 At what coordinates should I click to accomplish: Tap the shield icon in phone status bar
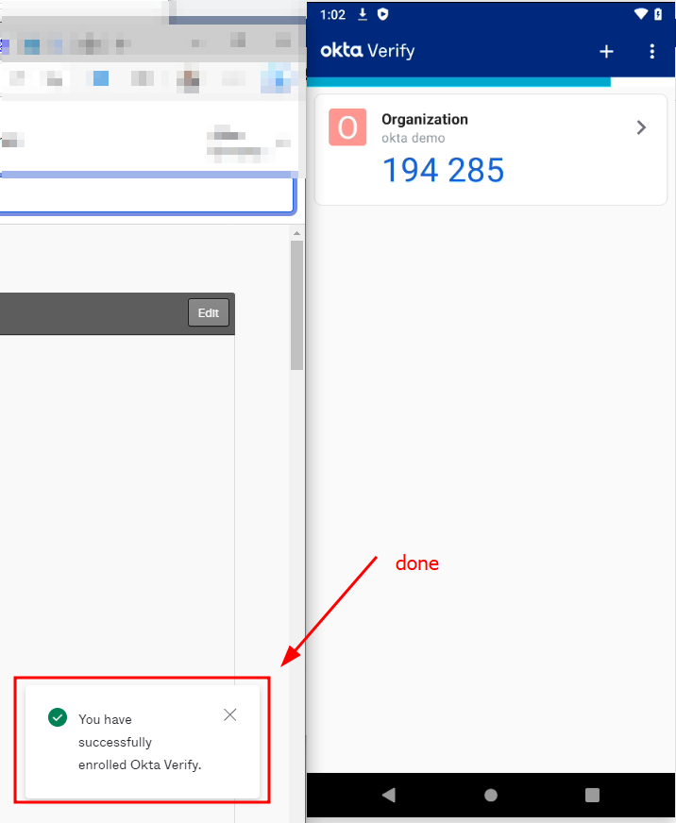(383, 14)
